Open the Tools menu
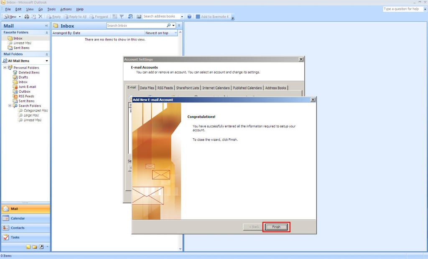The width and height of the screenshot is (428, 259). (51, 9)
